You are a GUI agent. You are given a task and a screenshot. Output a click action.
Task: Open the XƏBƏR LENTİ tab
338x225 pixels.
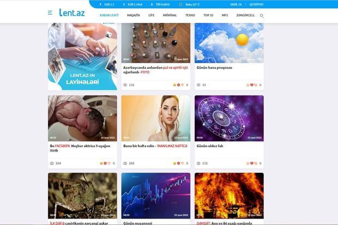point(109,15)
